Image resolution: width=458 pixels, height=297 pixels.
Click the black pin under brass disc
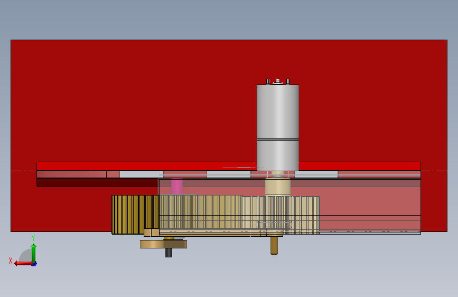pyautogui.click(x=169, y=253)
